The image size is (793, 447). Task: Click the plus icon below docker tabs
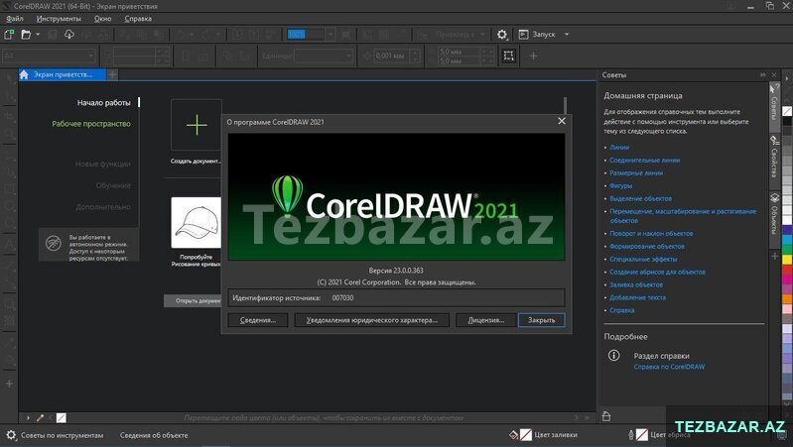point(774,256)
